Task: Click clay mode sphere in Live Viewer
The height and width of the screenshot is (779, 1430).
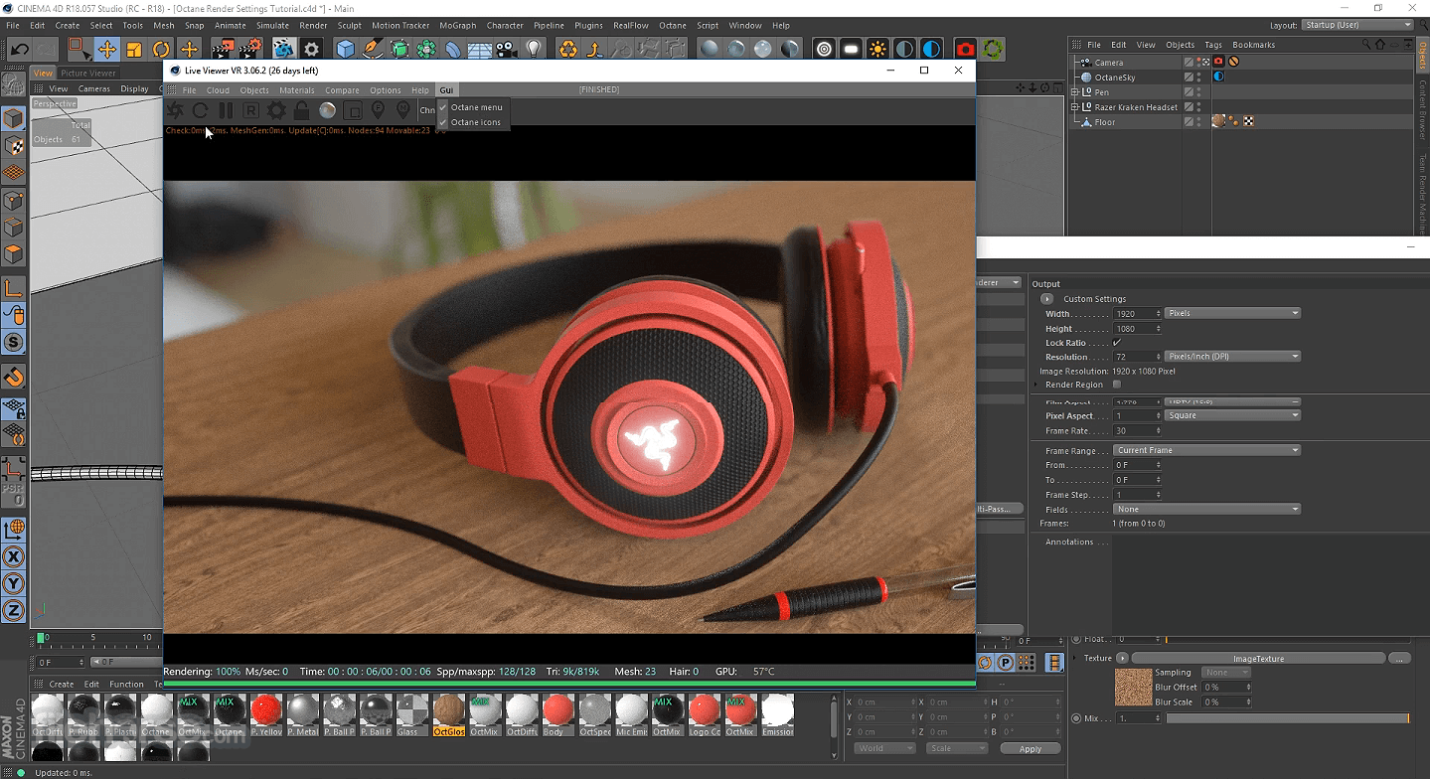Action: (x=327, y=110)
